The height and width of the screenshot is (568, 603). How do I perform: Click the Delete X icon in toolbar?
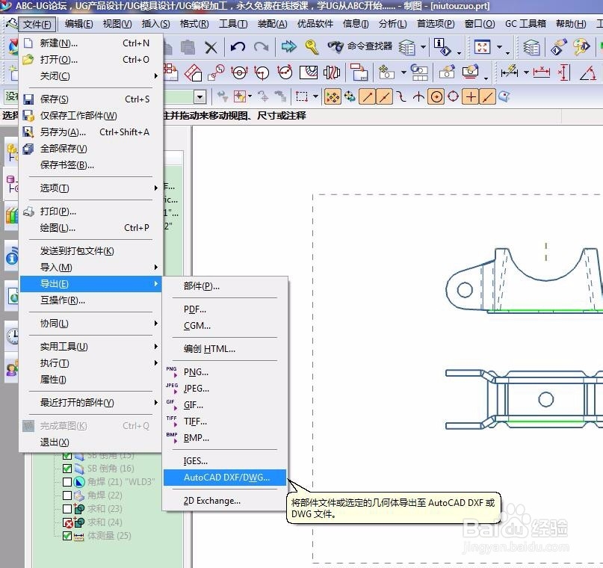(x=211, y=47)
